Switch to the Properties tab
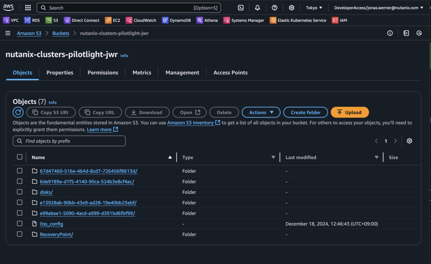Viewport: 431px width, 264px height. coord(60,73)
